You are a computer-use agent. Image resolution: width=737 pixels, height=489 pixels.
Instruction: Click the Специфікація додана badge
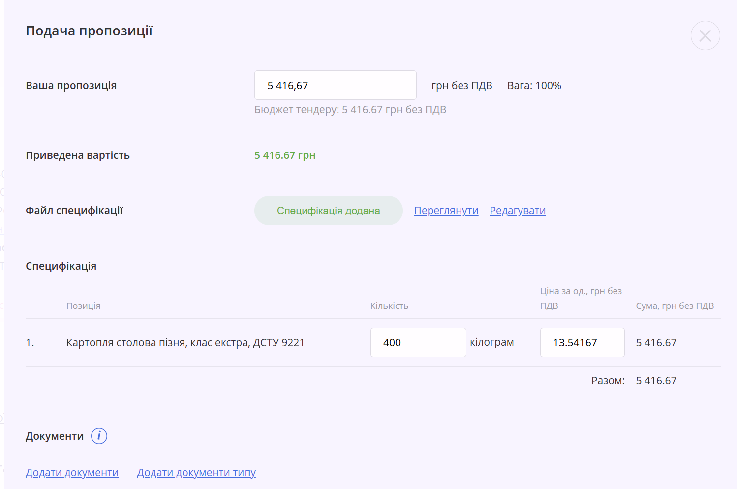point(329,211)
